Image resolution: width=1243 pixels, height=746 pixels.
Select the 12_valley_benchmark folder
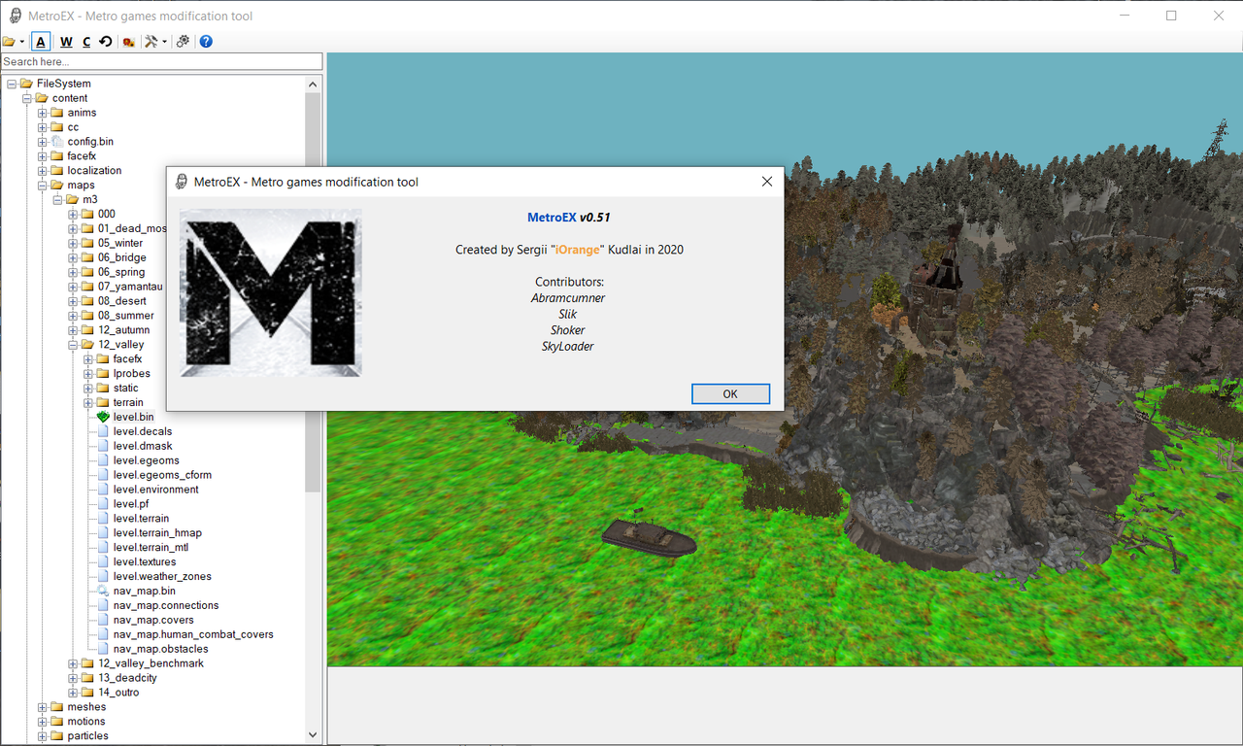tap(151, 663)
